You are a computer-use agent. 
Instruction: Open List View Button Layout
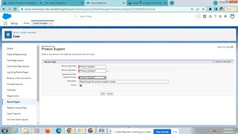click(x=17, y=119)
